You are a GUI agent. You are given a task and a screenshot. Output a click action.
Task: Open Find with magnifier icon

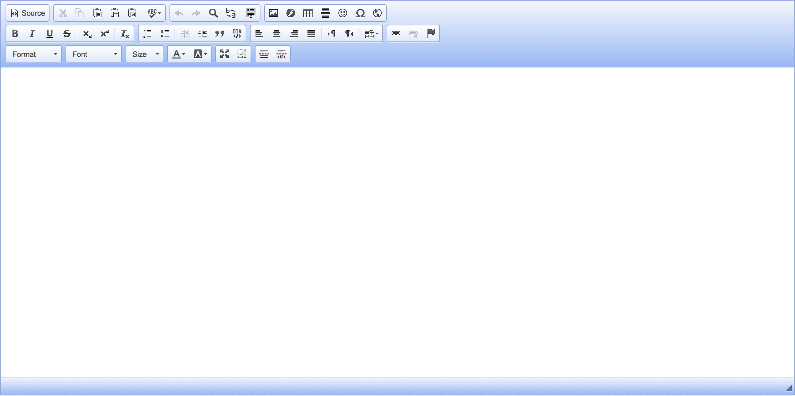click(213, 13)
